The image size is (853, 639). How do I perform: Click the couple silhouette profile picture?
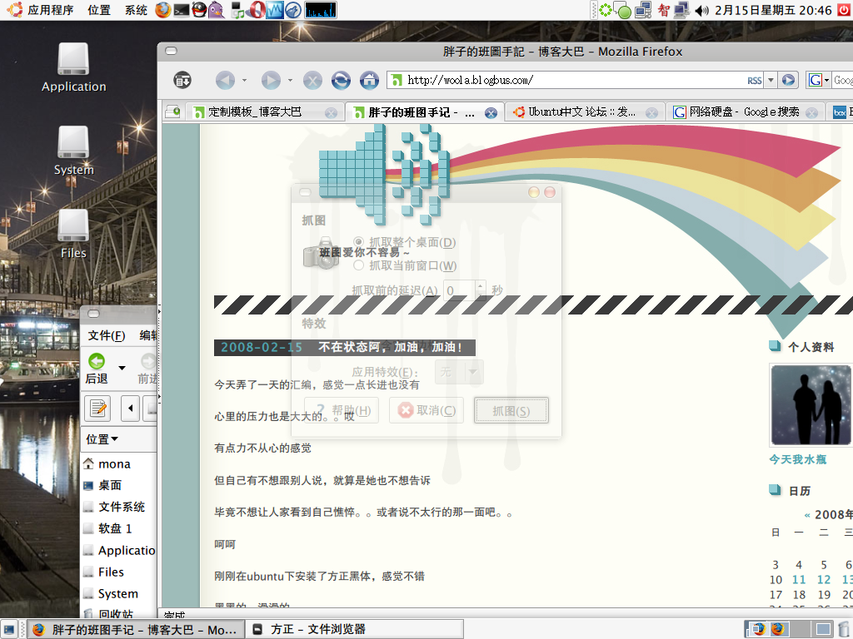tap(811, 405)
